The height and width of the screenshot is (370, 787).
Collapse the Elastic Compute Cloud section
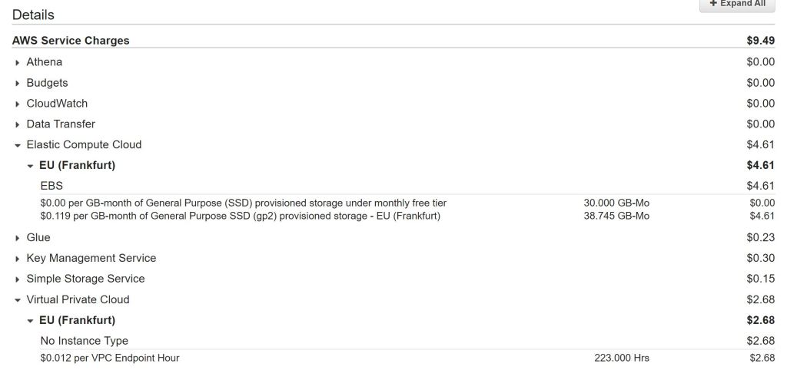(18, 145)
